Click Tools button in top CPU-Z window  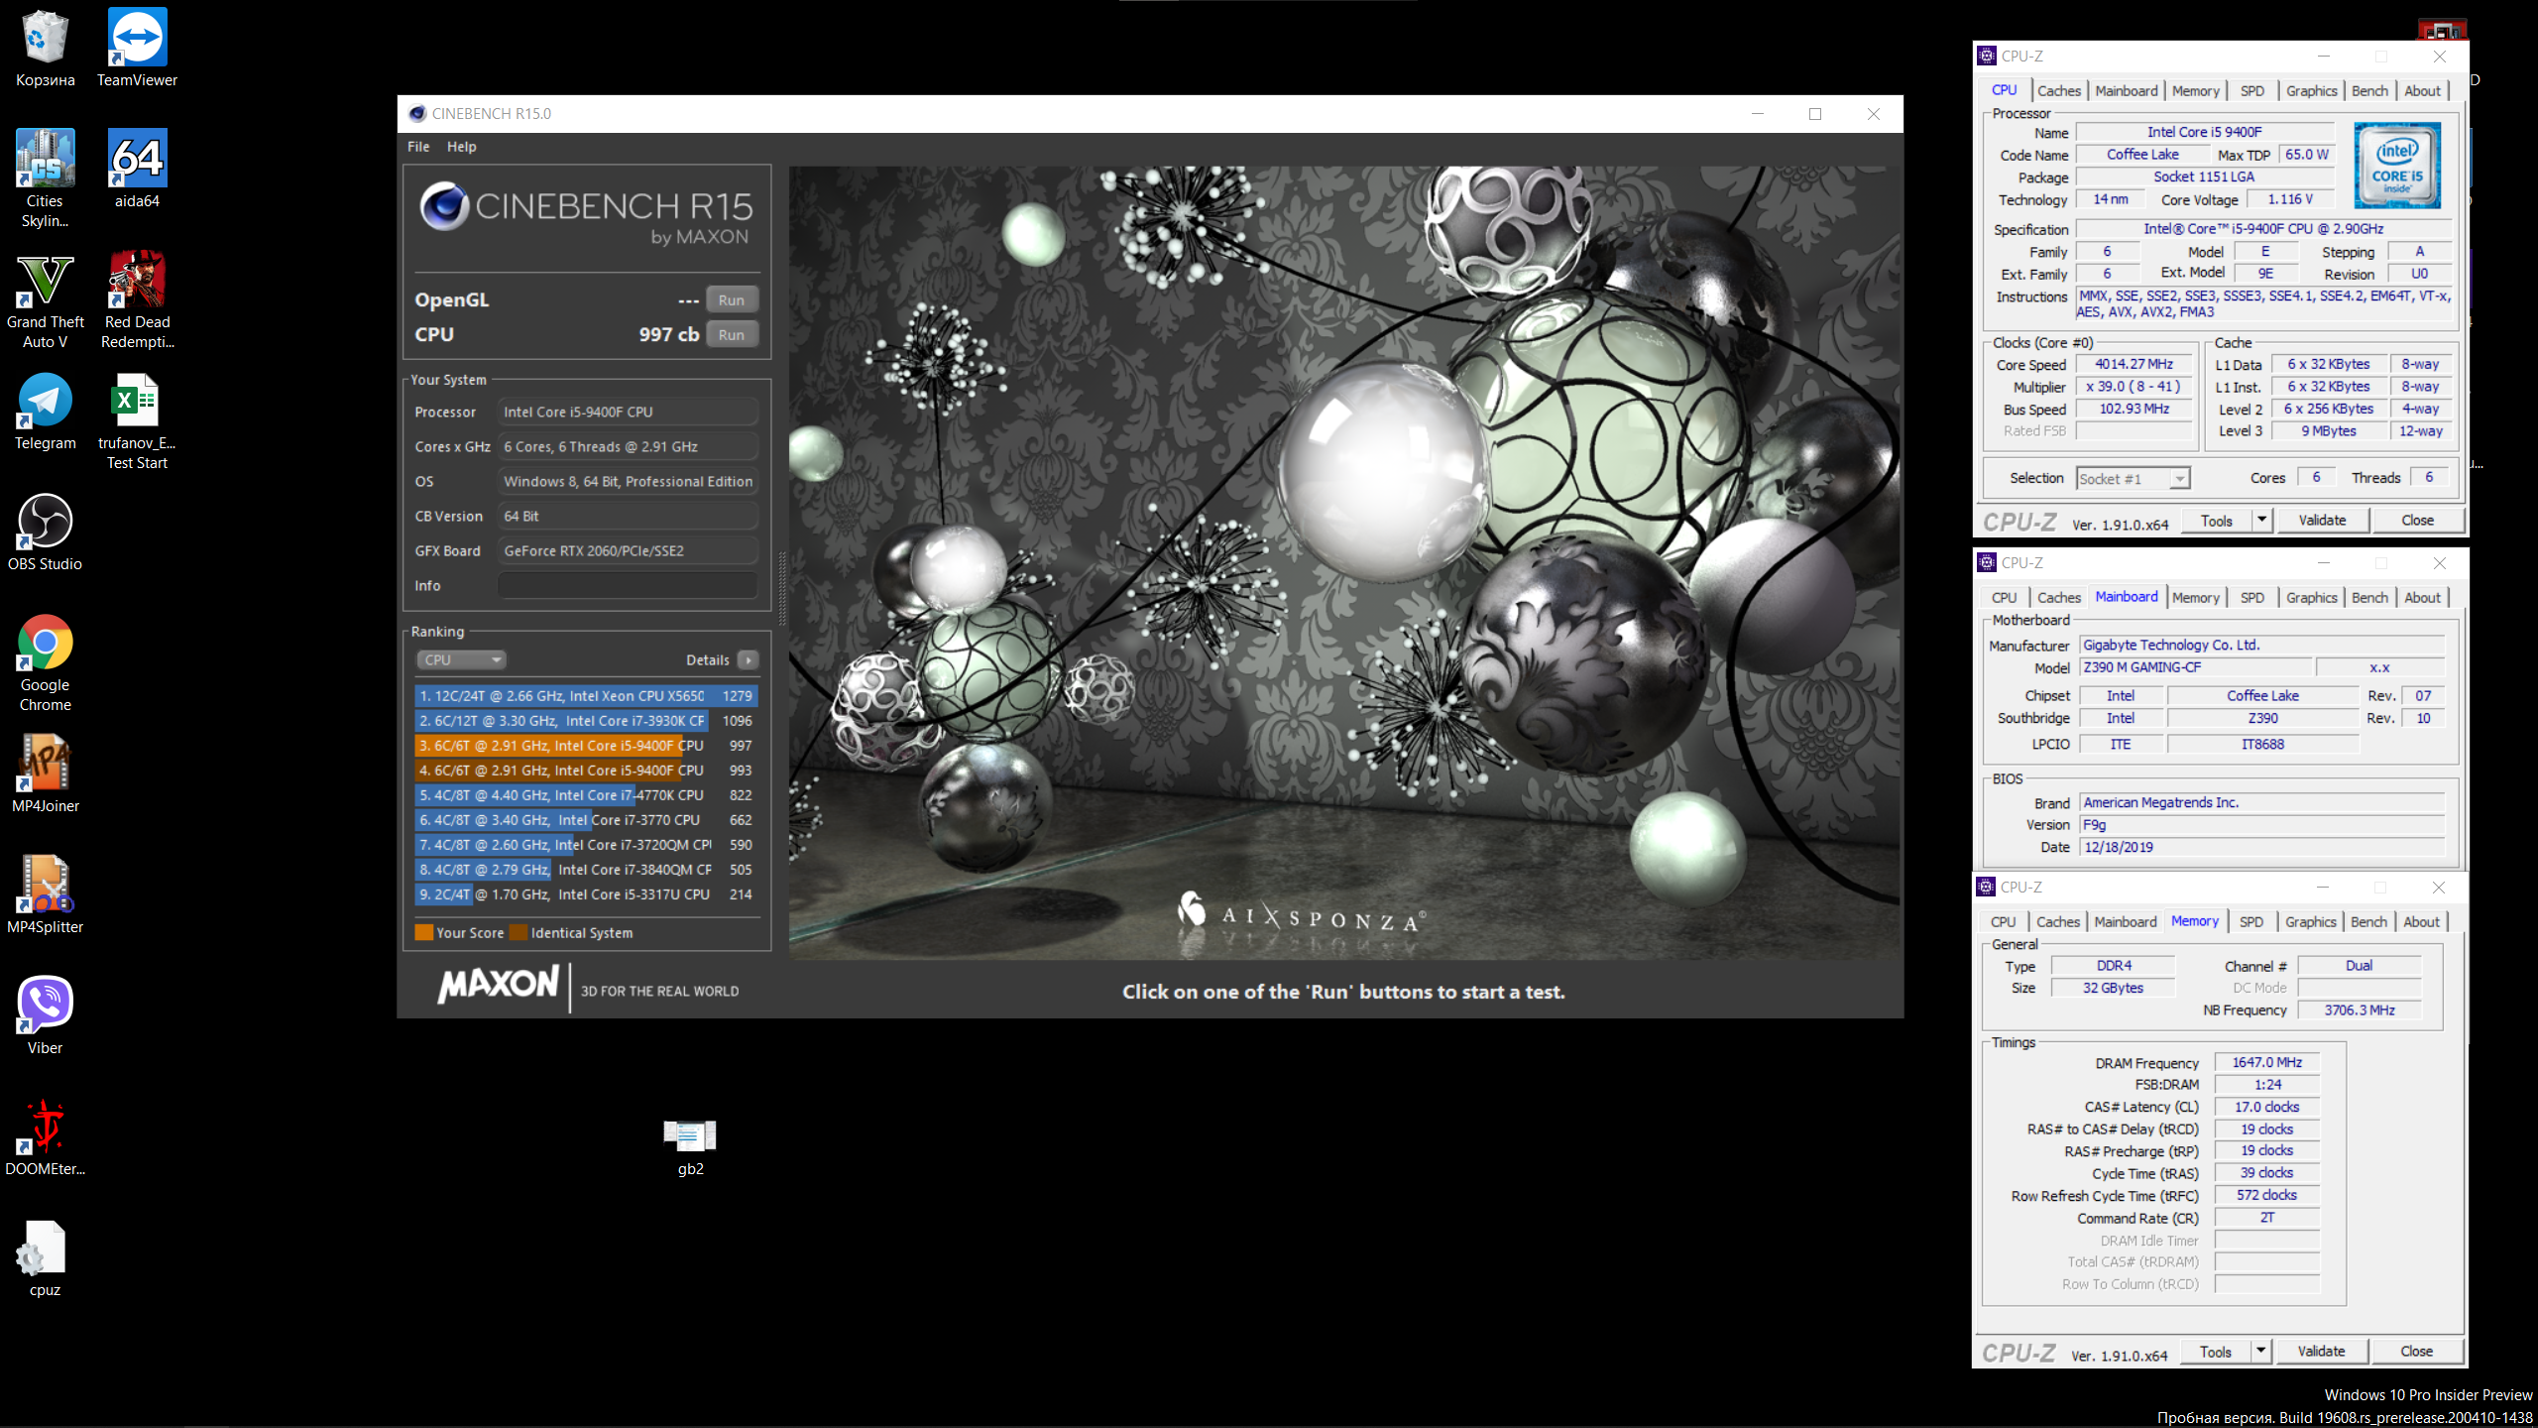click(x=2217, y=521)
